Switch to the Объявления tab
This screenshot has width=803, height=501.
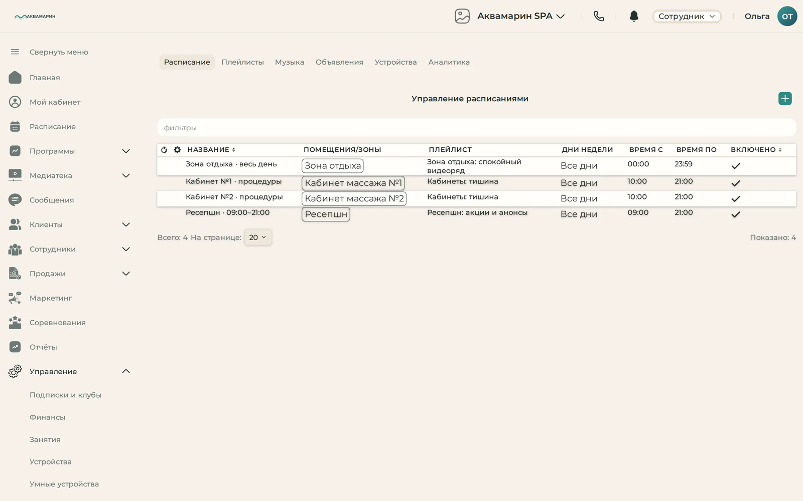click(339, 62)
